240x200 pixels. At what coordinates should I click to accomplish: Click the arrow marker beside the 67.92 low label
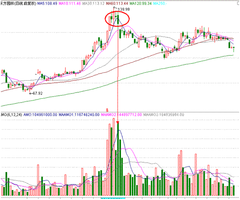(x=31, y=93)
